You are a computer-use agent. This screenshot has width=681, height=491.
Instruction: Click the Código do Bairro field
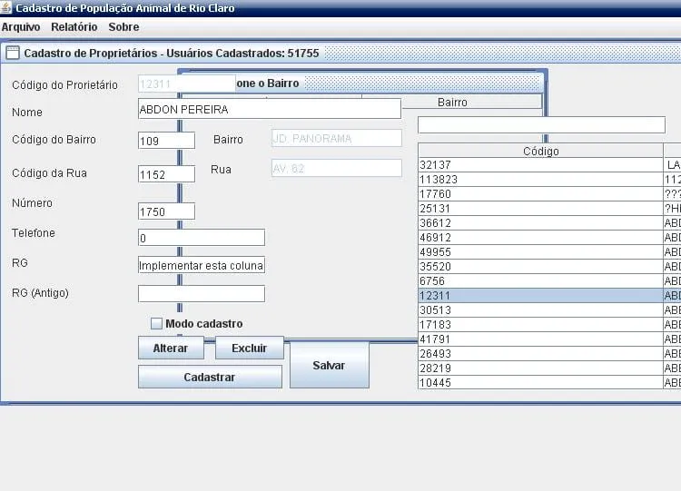pyautogui.click(x=166, y=141)
